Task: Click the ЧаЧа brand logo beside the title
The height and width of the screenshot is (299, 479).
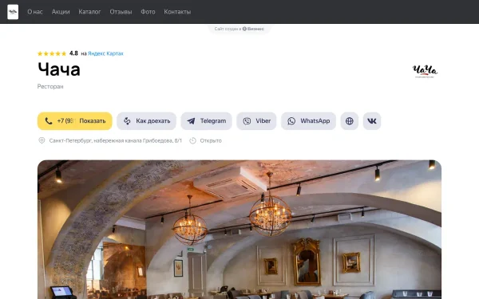Action: tap(425, 71)
